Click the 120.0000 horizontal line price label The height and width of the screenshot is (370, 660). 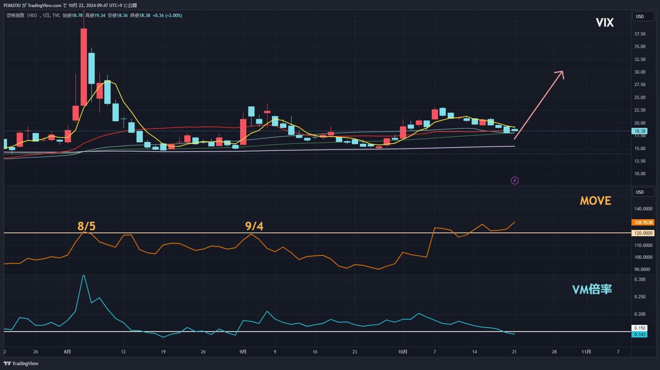[643, 233]
